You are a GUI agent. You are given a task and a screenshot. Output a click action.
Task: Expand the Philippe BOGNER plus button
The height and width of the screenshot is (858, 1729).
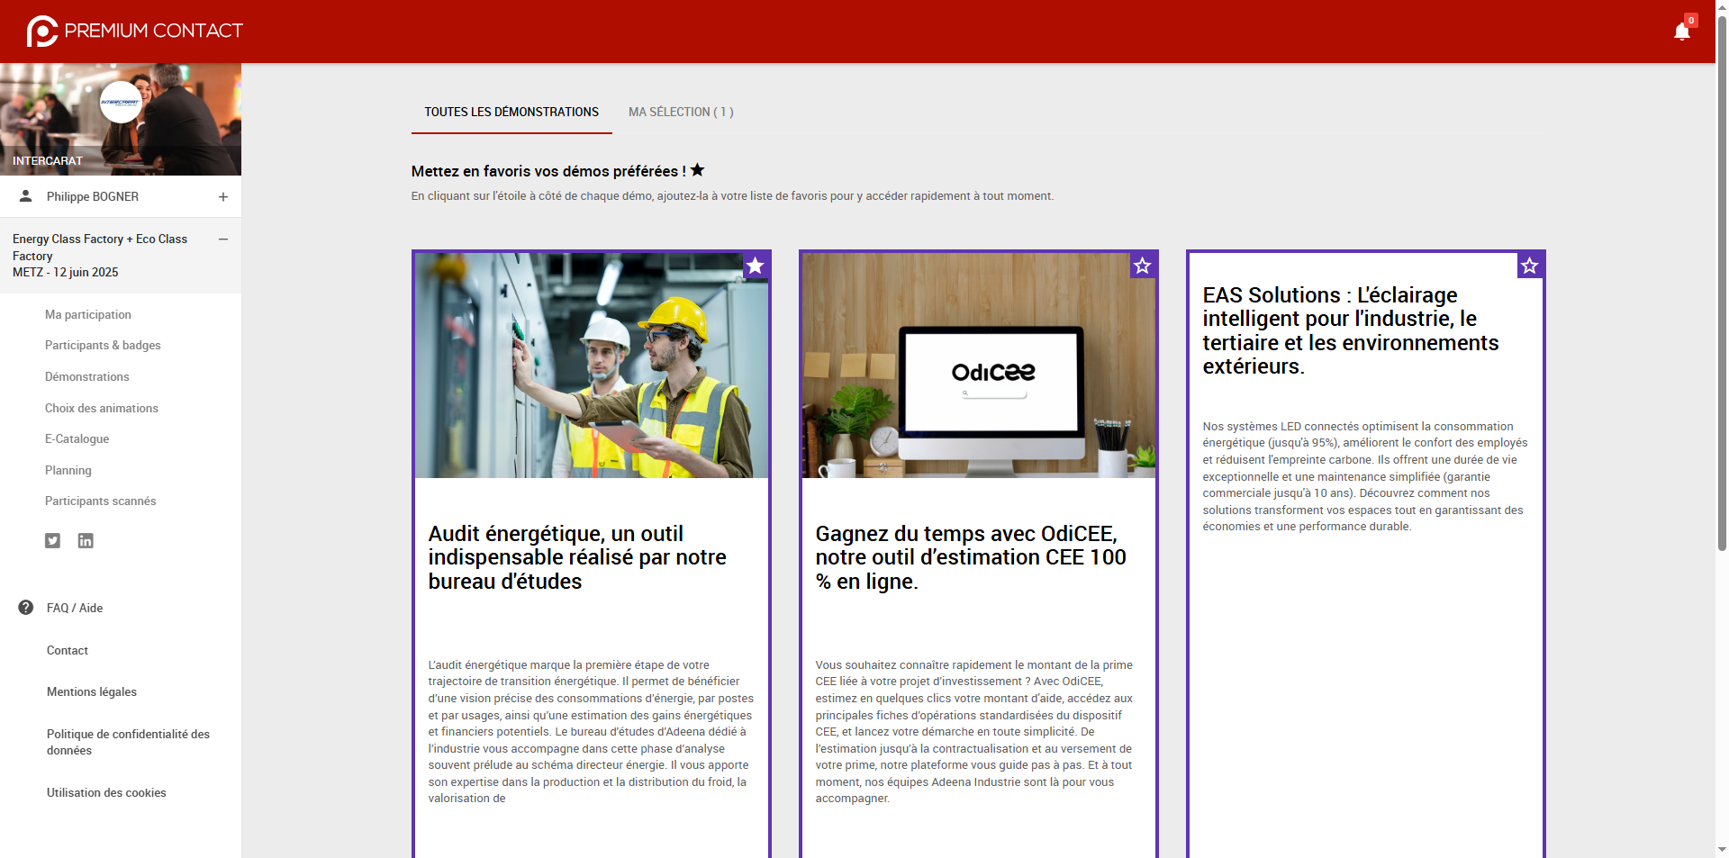223,196
